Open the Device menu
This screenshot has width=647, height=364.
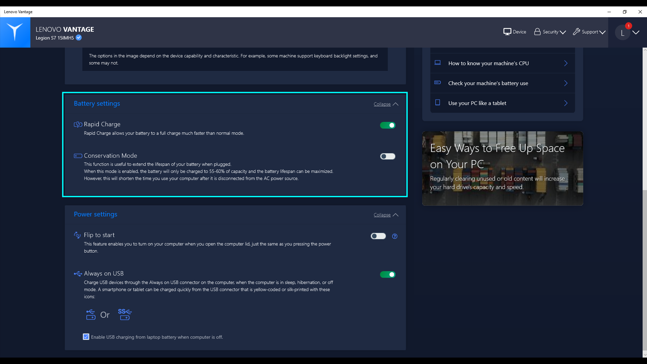tap(515, 32)
